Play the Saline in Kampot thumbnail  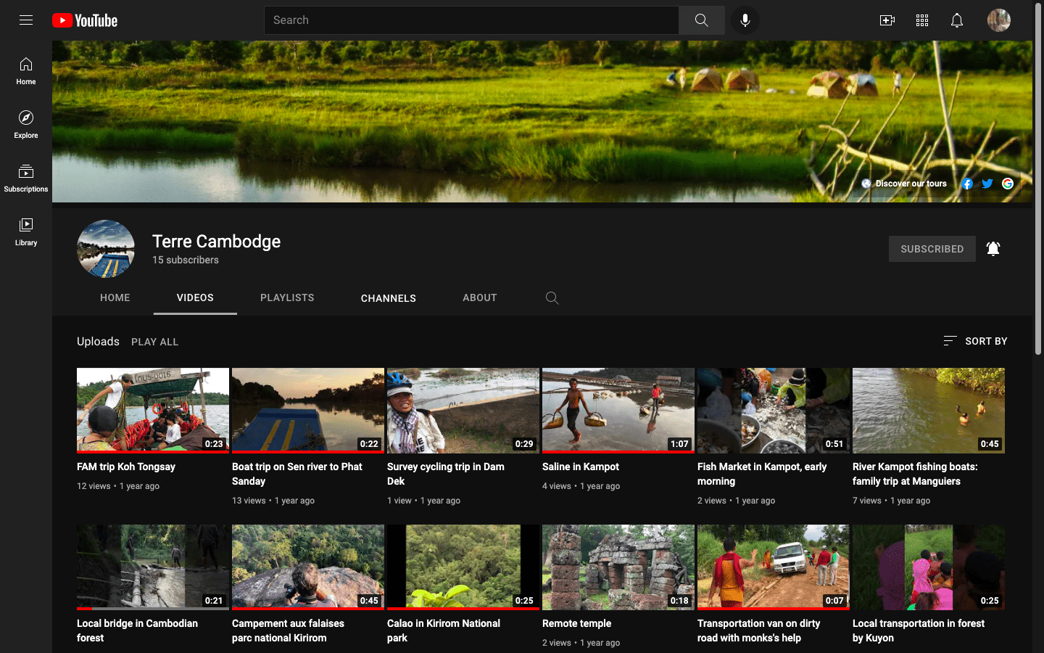(x=618, y=411)
